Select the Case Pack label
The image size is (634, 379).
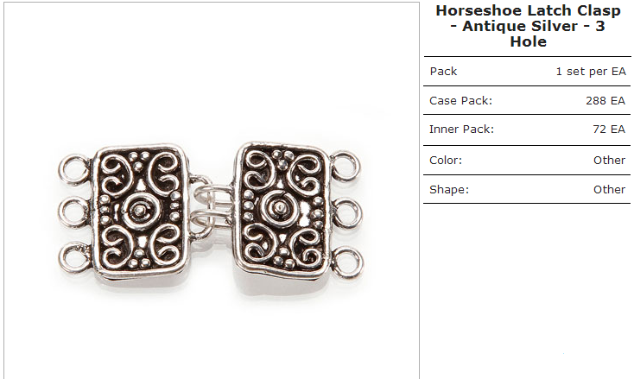click(460, 100)
